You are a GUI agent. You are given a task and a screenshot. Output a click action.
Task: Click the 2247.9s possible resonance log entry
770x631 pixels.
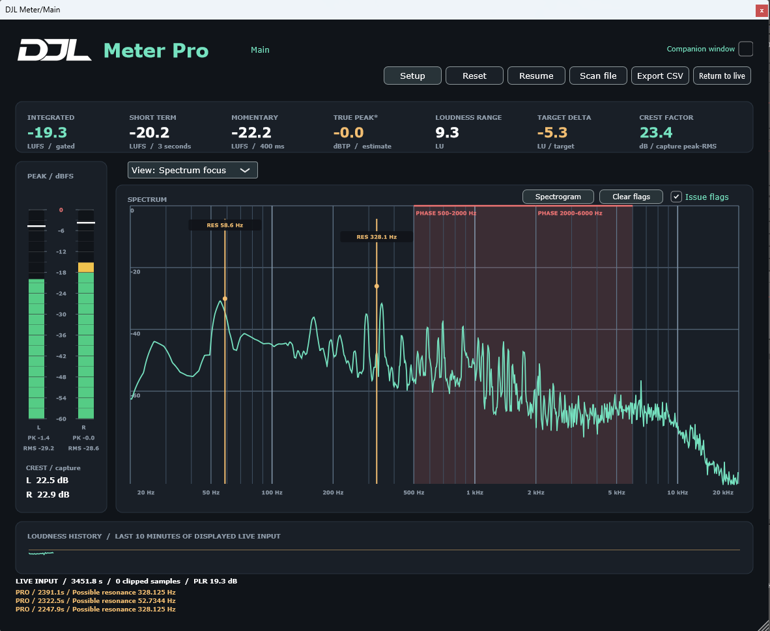[x=96, y=610]
